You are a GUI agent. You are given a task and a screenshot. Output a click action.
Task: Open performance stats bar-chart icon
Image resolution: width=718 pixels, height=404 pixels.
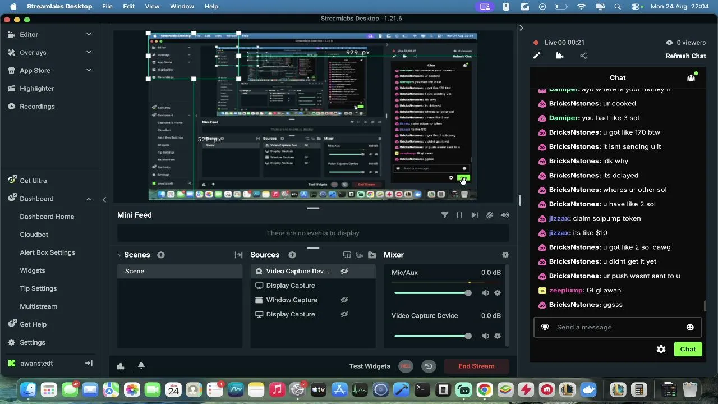tap(121, 366)
